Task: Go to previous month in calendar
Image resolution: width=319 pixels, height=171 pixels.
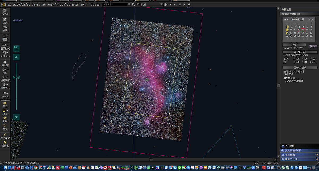Action: 287,20
